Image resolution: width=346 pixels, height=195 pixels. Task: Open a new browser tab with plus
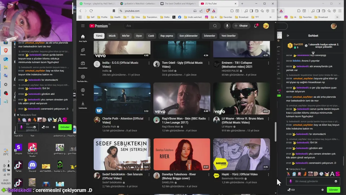click(x=242, y=4)
